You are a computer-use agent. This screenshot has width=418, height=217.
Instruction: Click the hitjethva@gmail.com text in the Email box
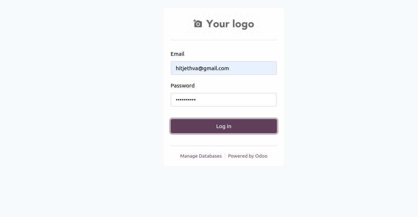[x=202, y=68]
